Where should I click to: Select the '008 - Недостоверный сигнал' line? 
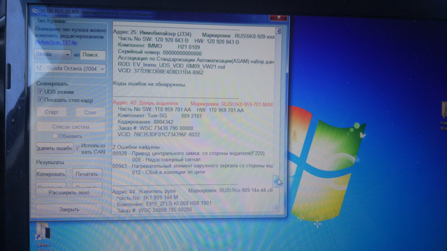[166, 159]
